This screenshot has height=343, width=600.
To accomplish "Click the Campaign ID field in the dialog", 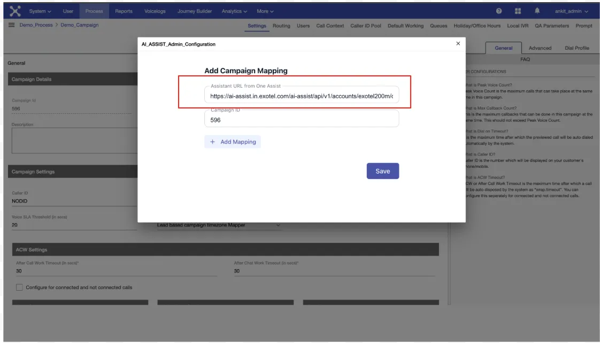I will pyautogui.click(x=302, y=119).
